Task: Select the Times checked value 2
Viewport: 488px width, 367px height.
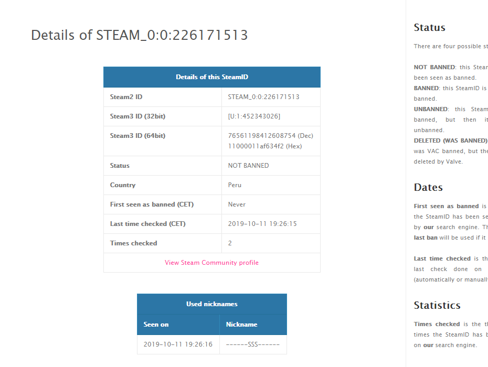Action: (x=230, y=243)
